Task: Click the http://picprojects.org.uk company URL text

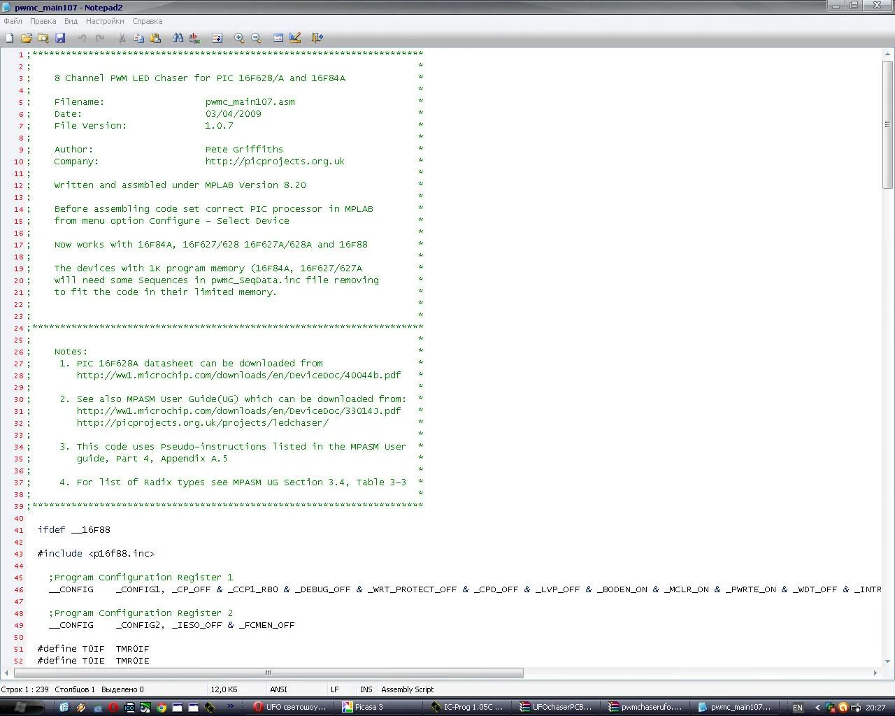Action: (x=275, y=162)
